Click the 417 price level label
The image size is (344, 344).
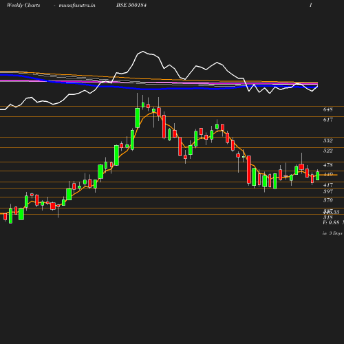pyautogui.click(x=327, y=185)
